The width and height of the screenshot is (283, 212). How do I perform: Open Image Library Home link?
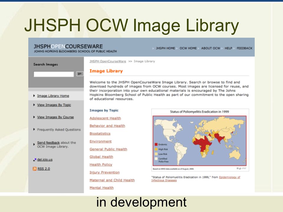[53, 96]
